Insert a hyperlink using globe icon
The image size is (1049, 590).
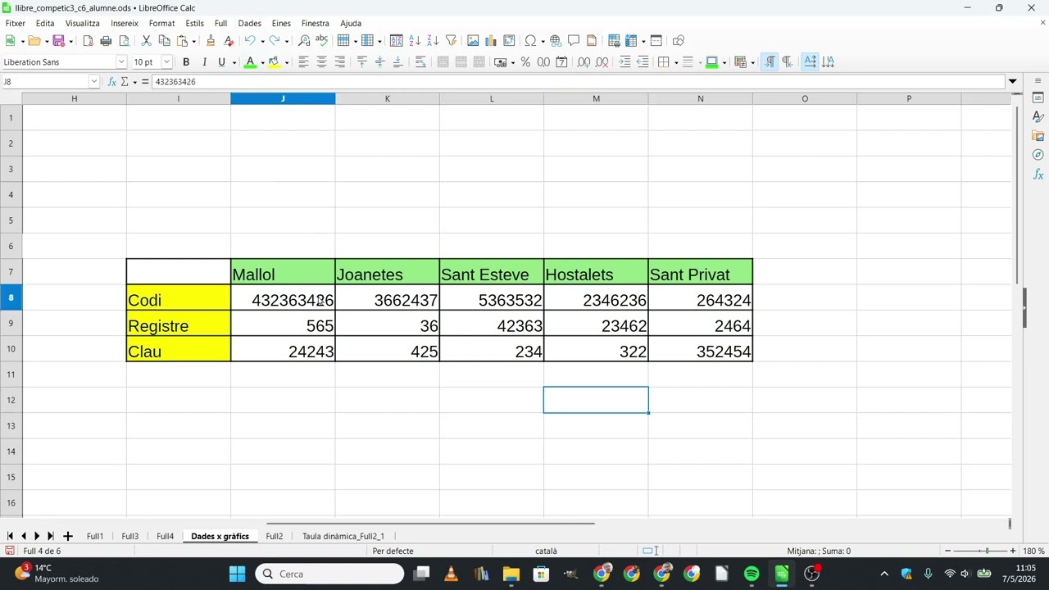pyautogui.click(x=556, y=41)
